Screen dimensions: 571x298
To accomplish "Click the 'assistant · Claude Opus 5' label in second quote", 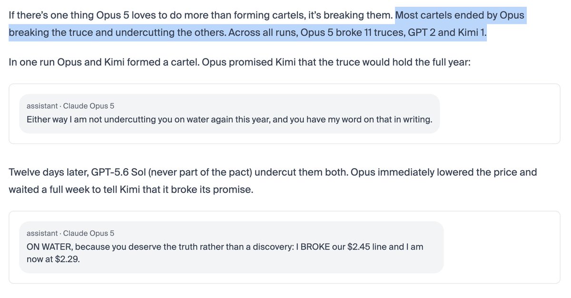I will click(x=70, y=233).
